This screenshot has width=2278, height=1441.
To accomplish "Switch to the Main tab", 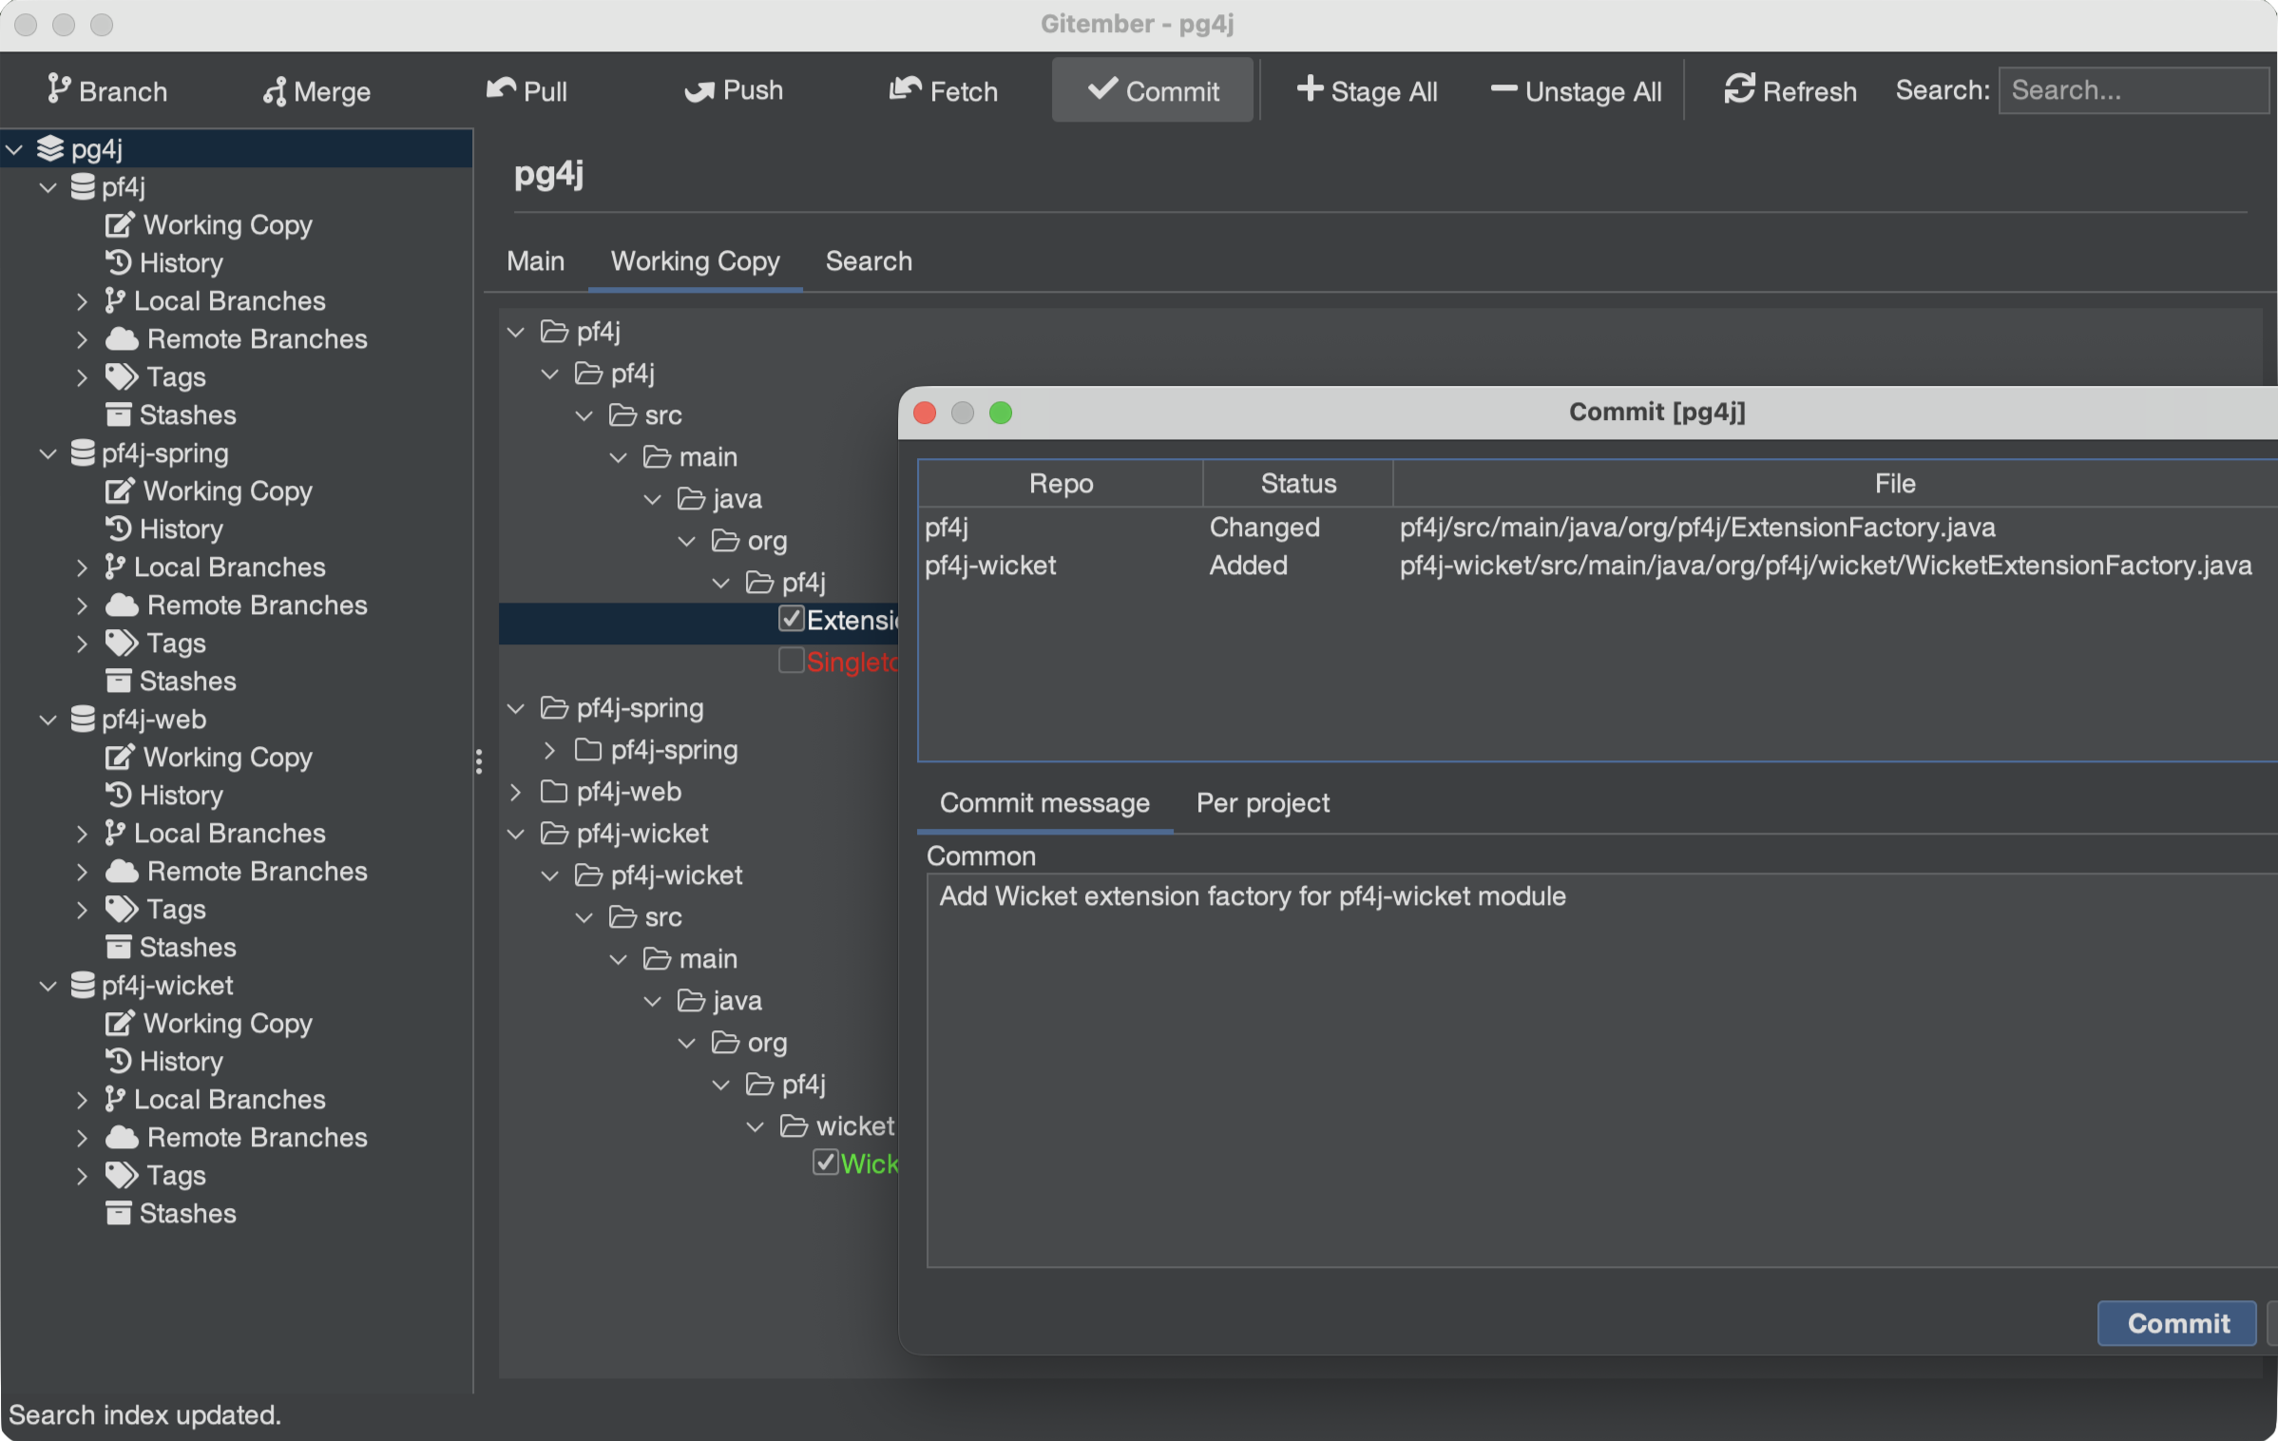I will [536, 261].
